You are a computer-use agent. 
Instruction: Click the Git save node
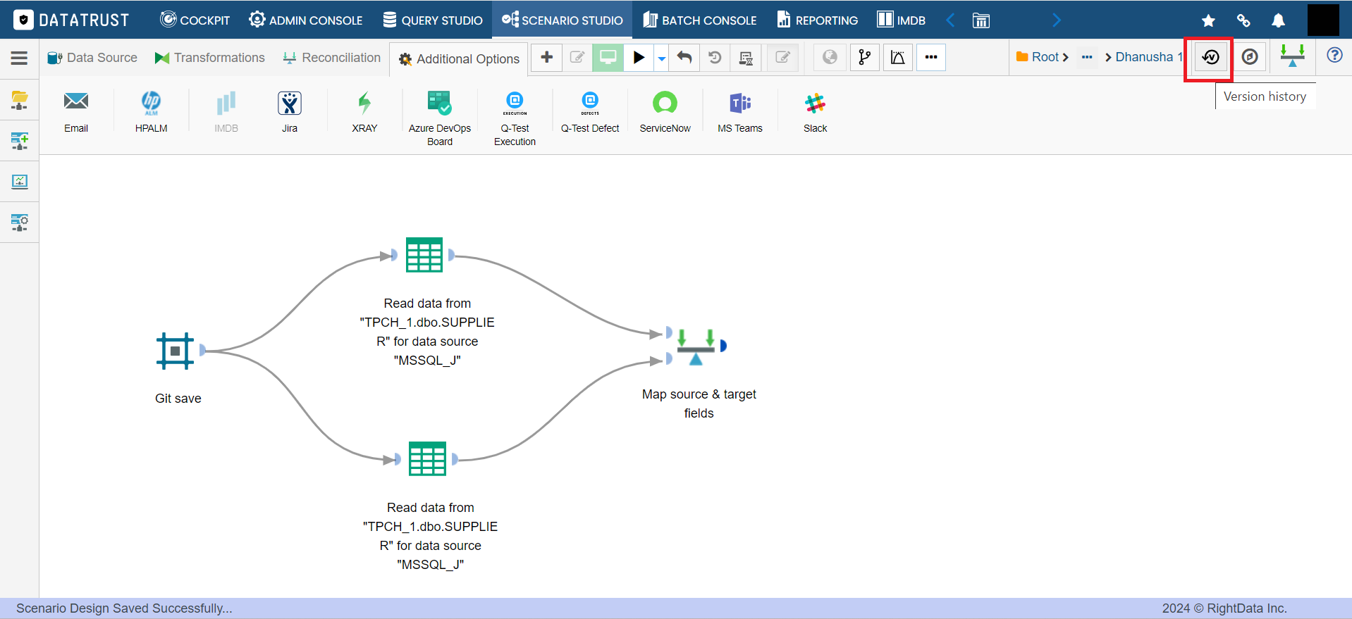point(176,351)
